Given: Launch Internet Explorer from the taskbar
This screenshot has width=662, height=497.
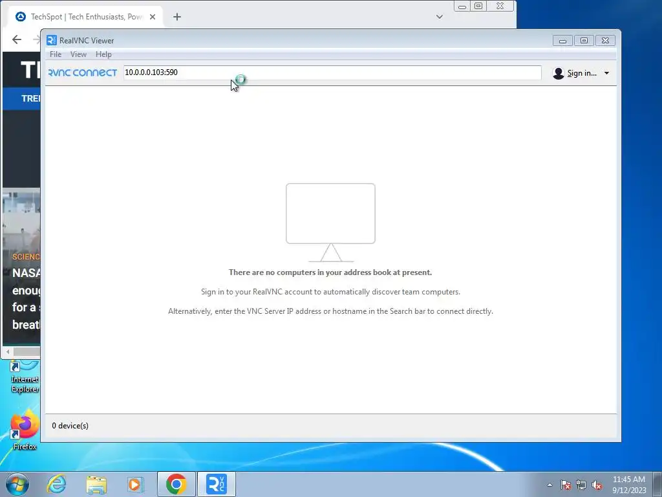Looking at the screenshot, I should [x=57, y=484].
